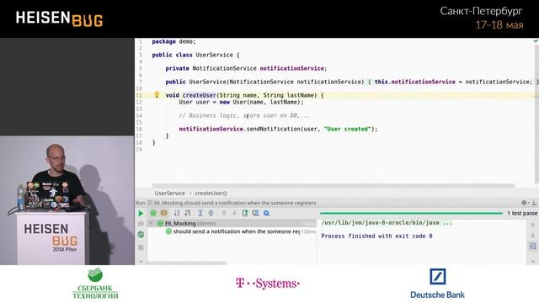Click the createUser() breadcrumb
Viewport: 539px width, 303px height.
[x=211, y=193]
